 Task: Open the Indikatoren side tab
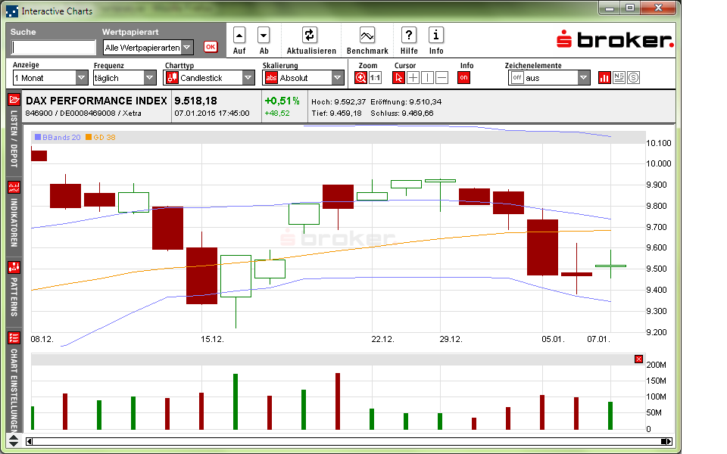[x=14, y=222]
